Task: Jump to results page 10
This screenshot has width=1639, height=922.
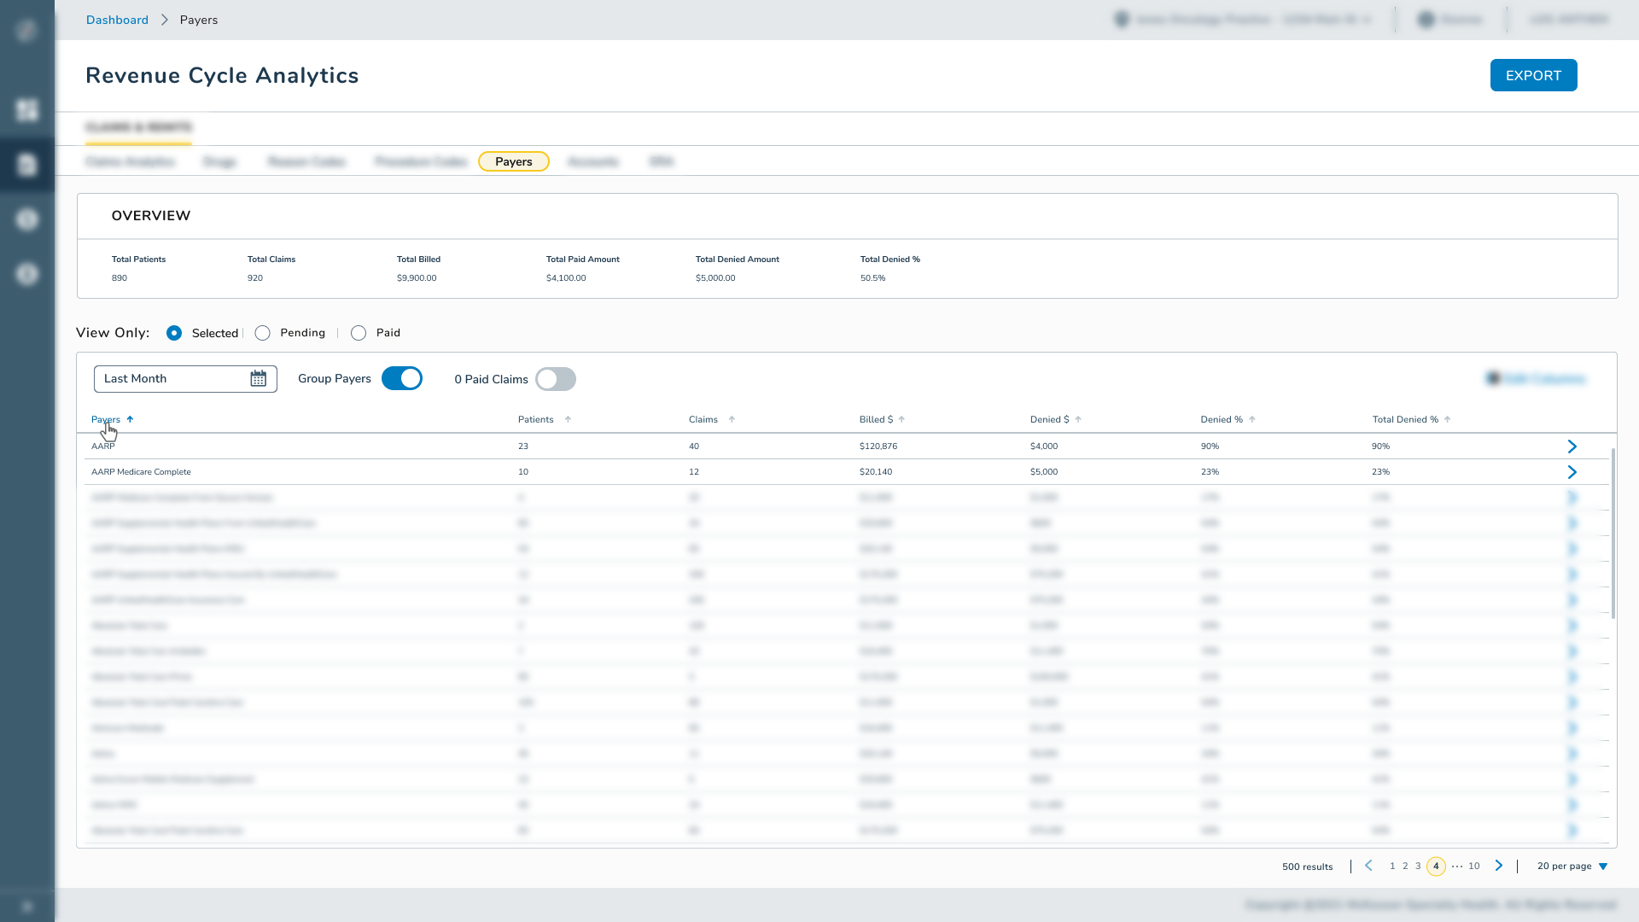Action: (x=1474, y=866)
